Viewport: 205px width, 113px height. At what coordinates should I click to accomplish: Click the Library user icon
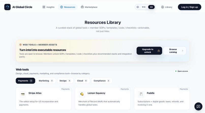pyautogui.click(x=163, y=7)
